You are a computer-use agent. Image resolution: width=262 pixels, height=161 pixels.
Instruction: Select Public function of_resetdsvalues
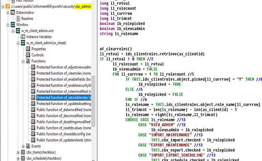coord(64,128)
